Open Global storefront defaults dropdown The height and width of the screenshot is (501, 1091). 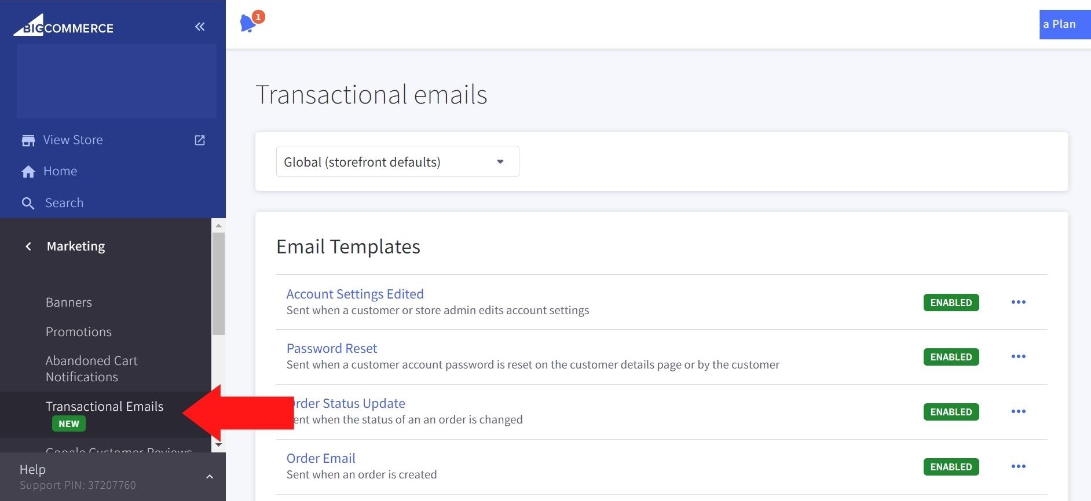tap(397, 161)
